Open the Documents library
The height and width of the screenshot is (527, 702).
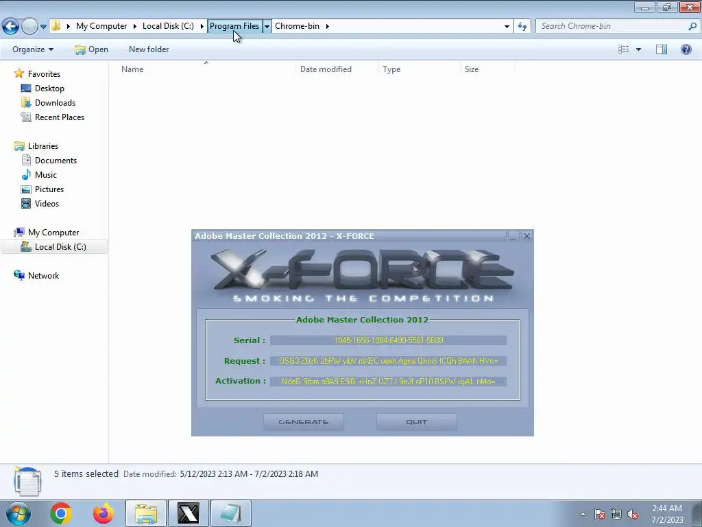coord(56,161)
